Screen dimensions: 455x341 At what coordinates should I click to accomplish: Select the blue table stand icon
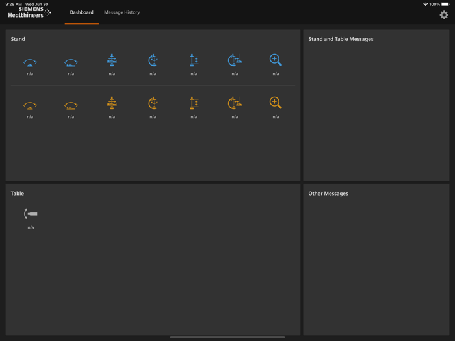point(112,60)
